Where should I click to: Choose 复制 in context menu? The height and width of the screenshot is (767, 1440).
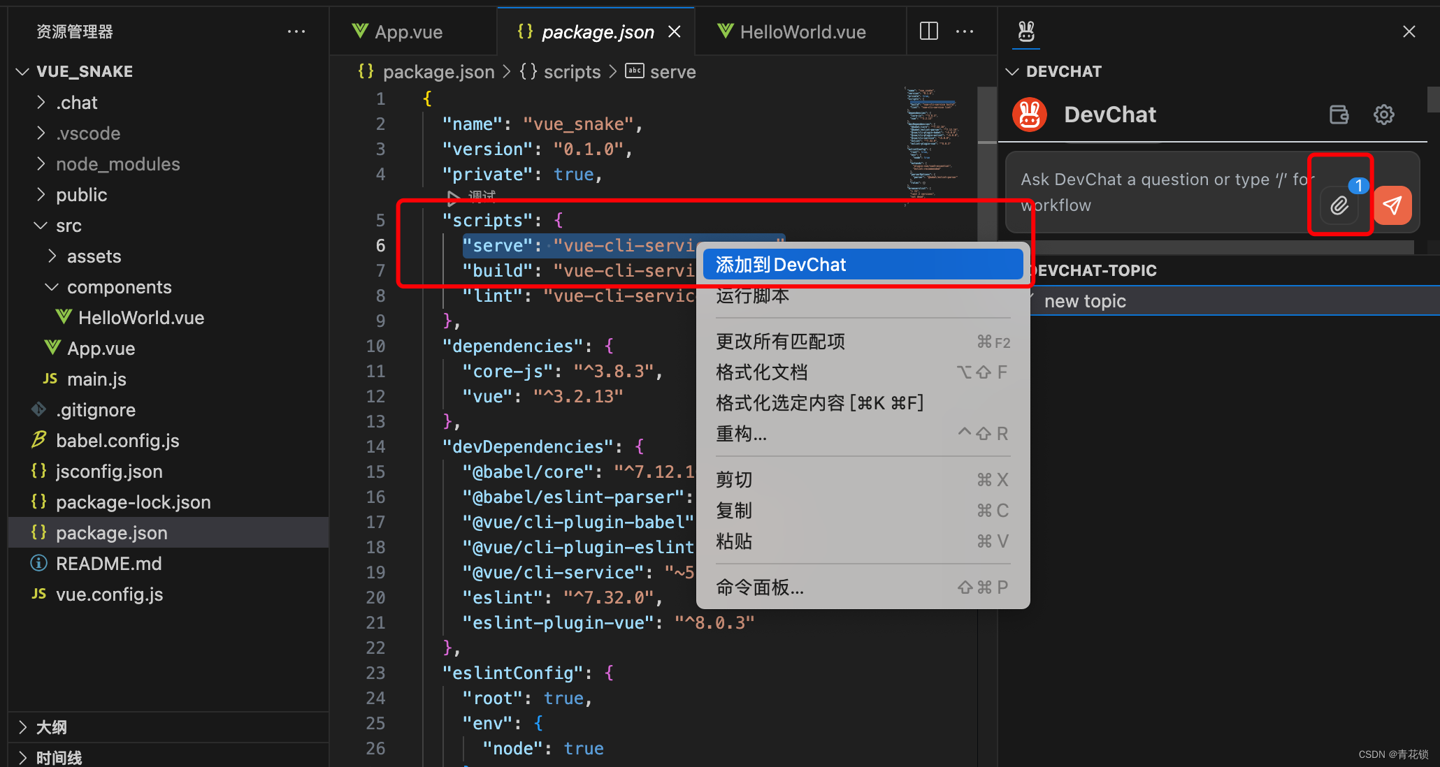[x=863, y=511]
